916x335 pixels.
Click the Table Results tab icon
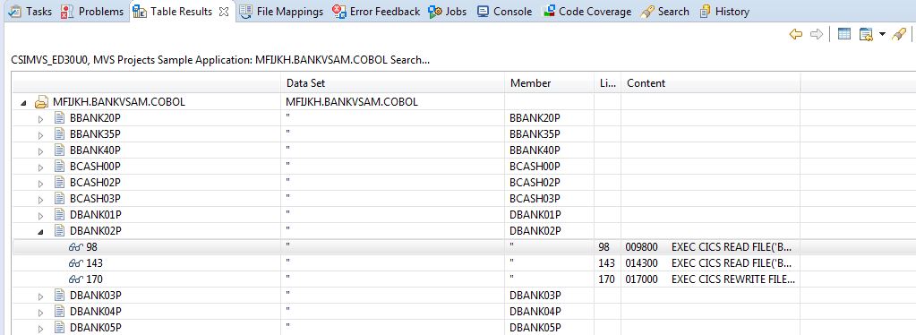[x=140, y=11]
